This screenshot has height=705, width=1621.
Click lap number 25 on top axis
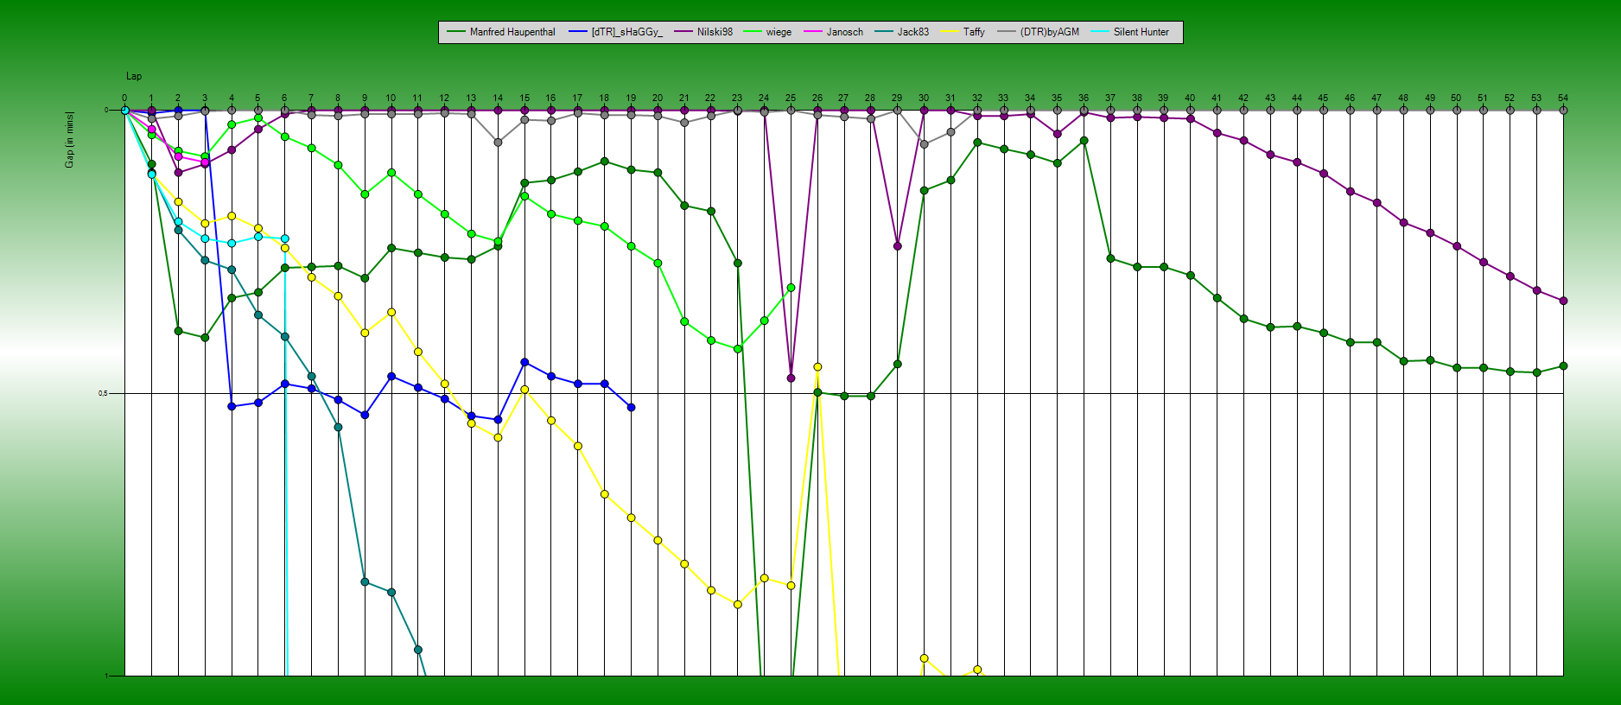pos(791,98)
